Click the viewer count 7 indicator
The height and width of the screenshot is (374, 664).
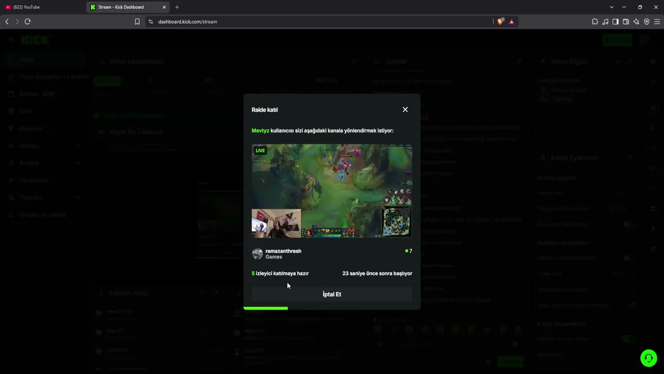pyautogui.click(x=409, y=251)
